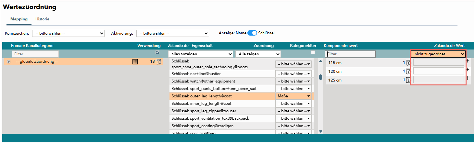Image resolution: width=475 pixels, height=143 pixels.
Task: Toggle the Kategoriefilter checkbox
Action: point(313,52)
